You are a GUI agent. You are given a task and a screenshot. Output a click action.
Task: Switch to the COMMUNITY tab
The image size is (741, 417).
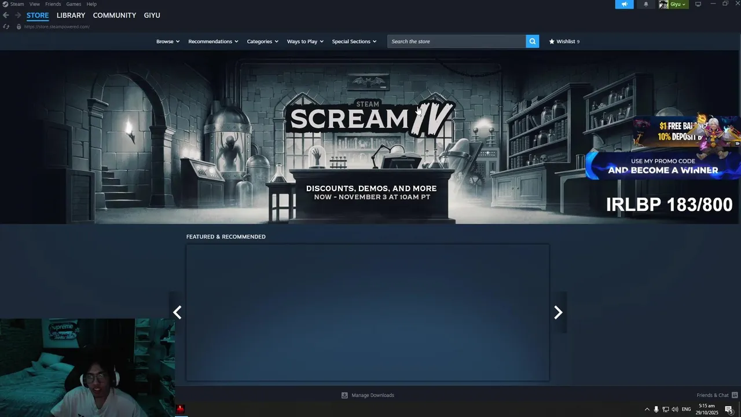[x=115, y=15]
